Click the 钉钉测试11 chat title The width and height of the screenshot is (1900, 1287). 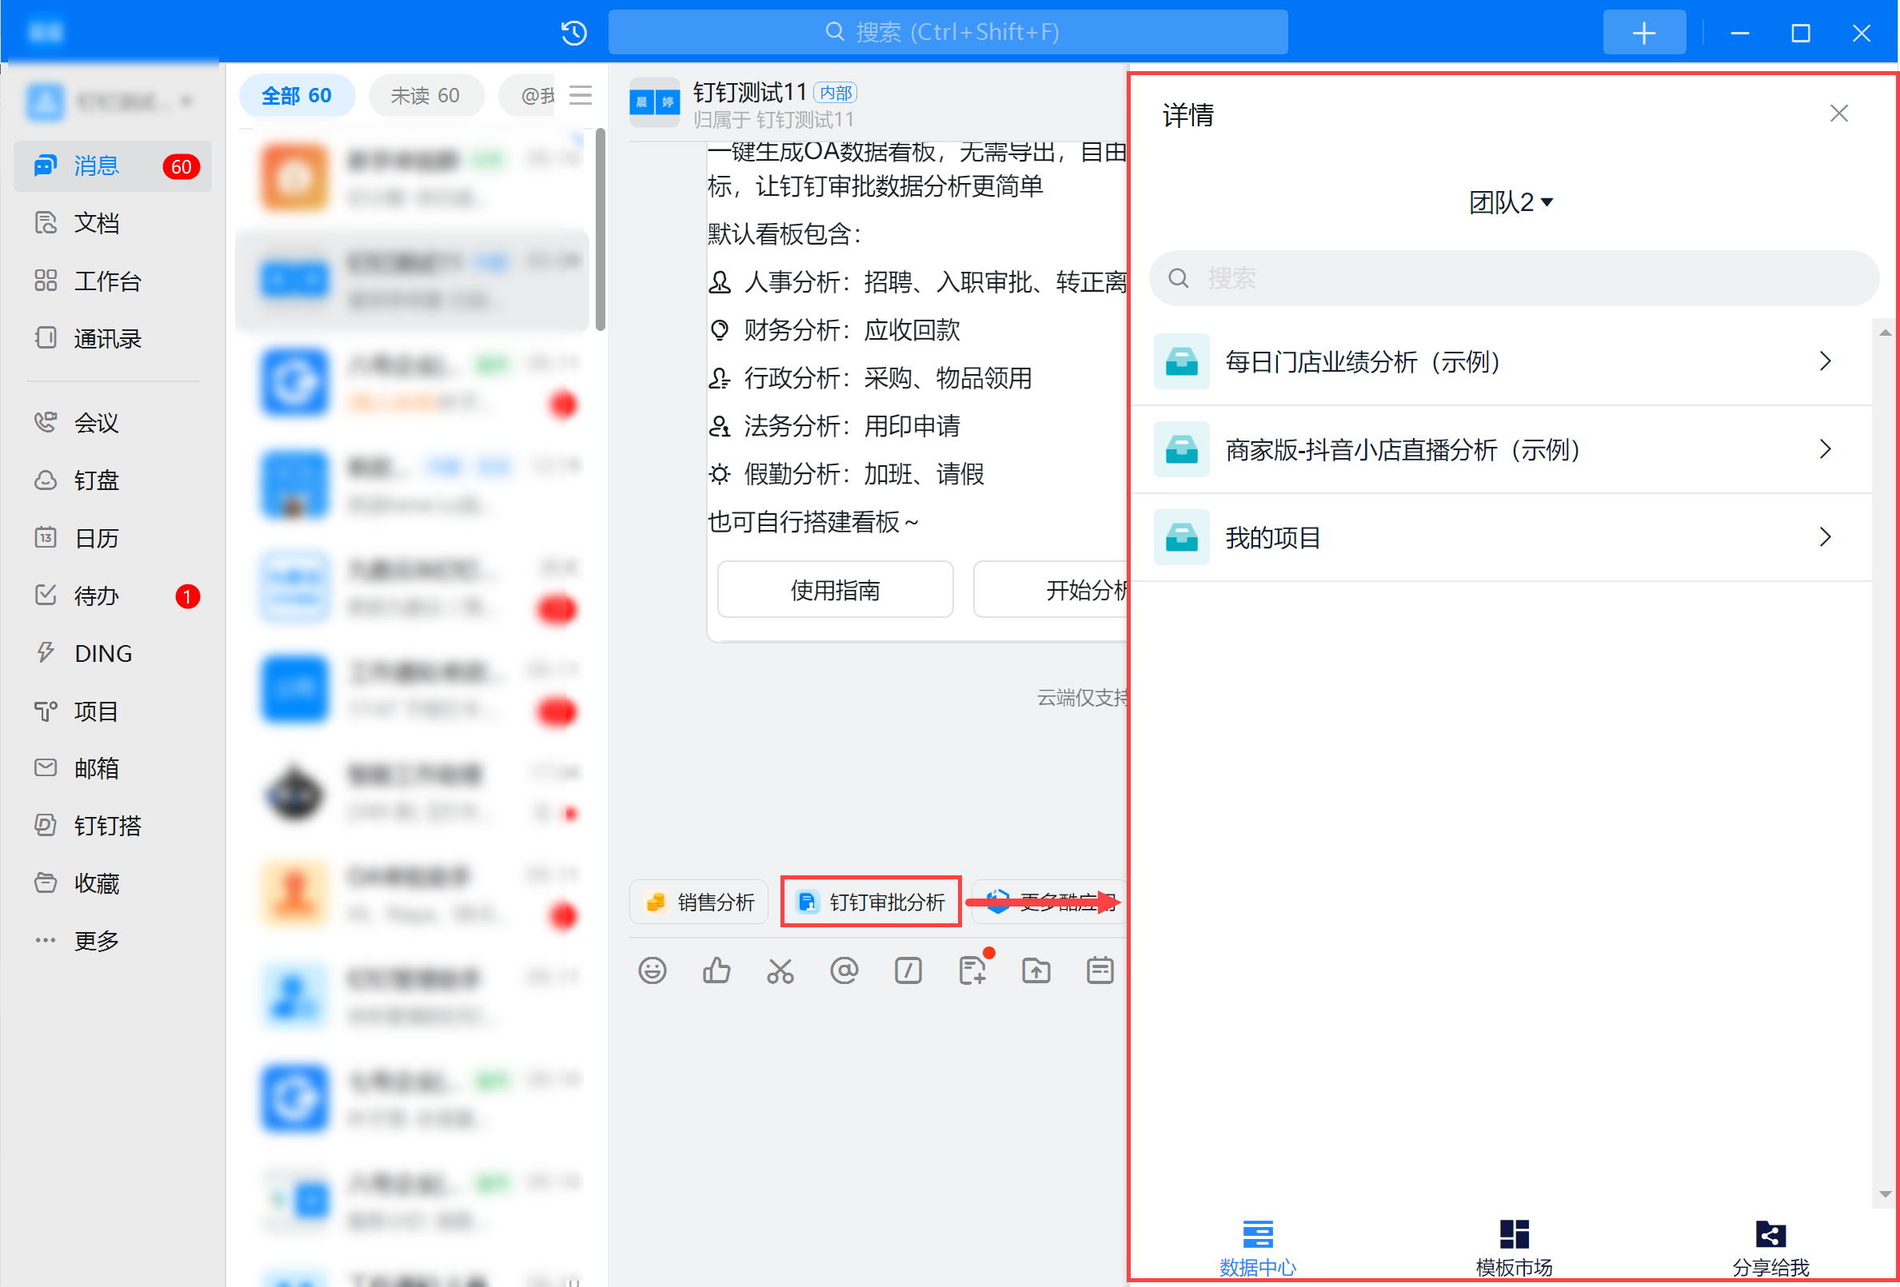(750, 93)
